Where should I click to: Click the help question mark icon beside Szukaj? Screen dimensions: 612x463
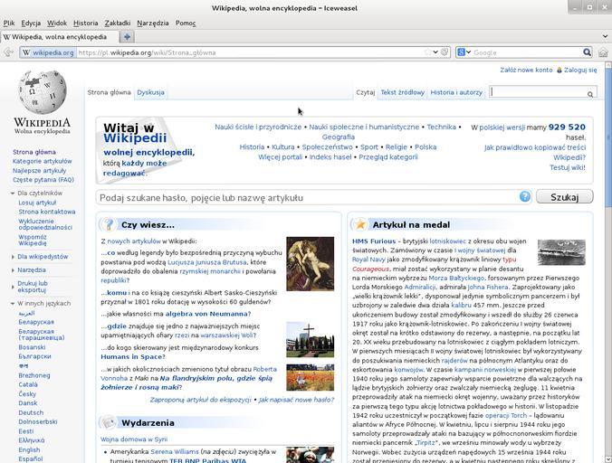[x=524, y=196]
